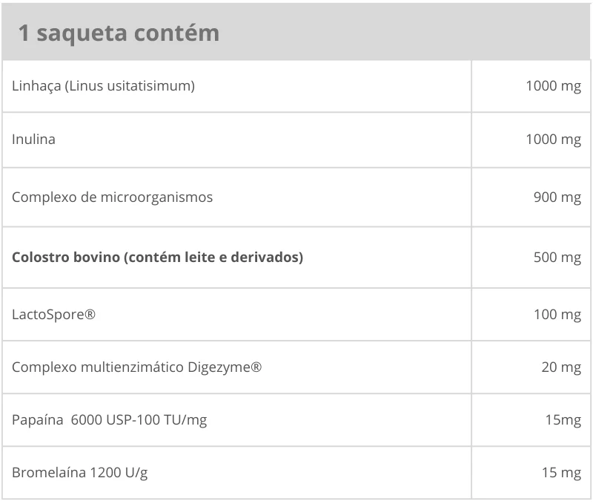Click the 1000 mg amount beside Inulina
The width and height of the screenshot is (593, 504).
click(553, 140)
